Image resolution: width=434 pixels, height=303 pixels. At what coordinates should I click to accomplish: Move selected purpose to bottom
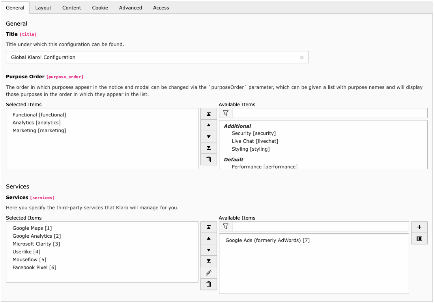(209, 148)
